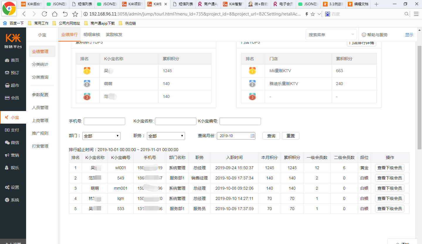Image resolution: width=422 pixels, height=244 pixels.
Task: Focus the 手机号 input field
Action: point(104,121)
